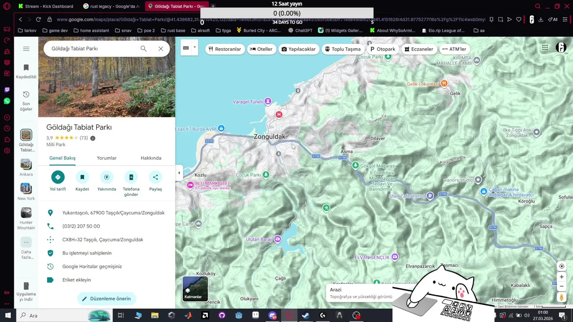
Task: Click the phone number (0312) 207 50 00
Action: coord(81,226)
